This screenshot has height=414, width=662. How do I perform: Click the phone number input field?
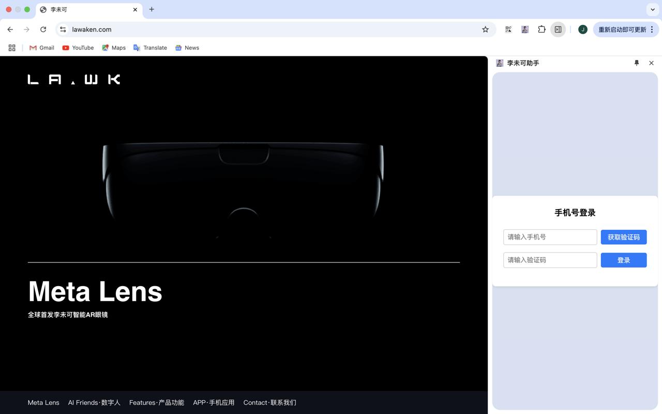(550, 237)
